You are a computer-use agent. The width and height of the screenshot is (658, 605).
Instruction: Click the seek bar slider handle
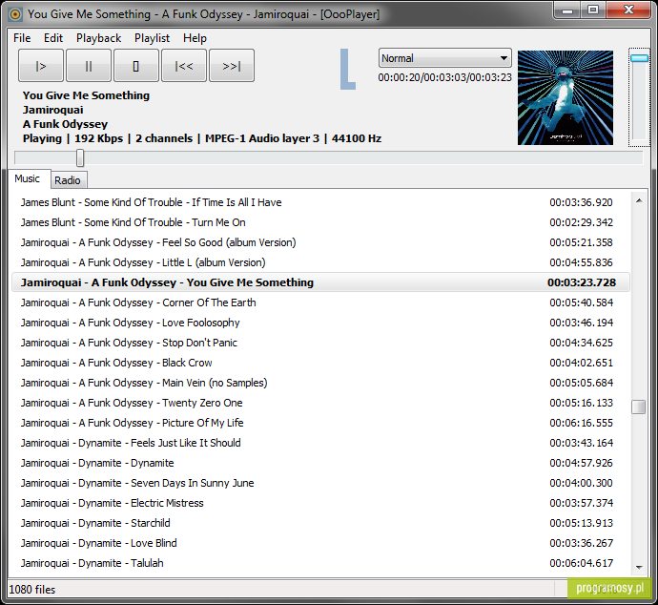tap(80, 157)
